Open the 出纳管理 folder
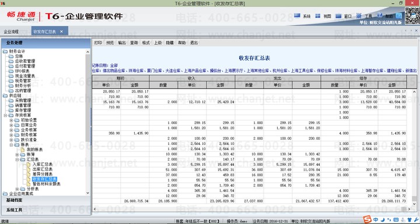The height and width of the screenshot is (224, 420). coord(23,91)
